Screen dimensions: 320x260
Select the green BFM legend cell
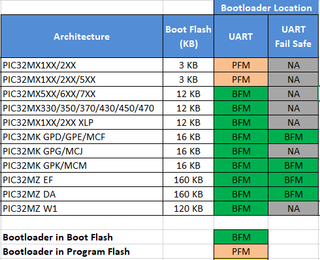click(x=241, y=237)
